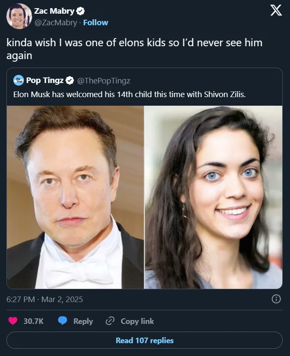Click the blue reply speech bubble icon
The image size is (290, 356).
point(63,321)
